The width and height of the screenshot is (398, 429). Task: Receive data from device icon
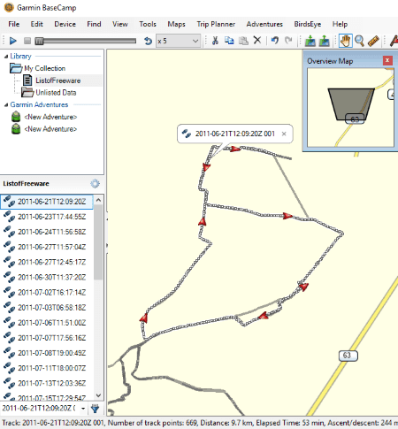pyautogui.click(x=324, y=41)
